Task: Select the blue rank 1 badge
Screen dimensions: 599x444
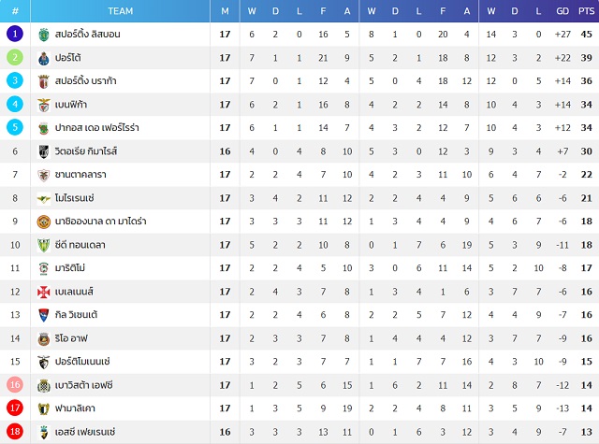Action: [x=15, y=34]
